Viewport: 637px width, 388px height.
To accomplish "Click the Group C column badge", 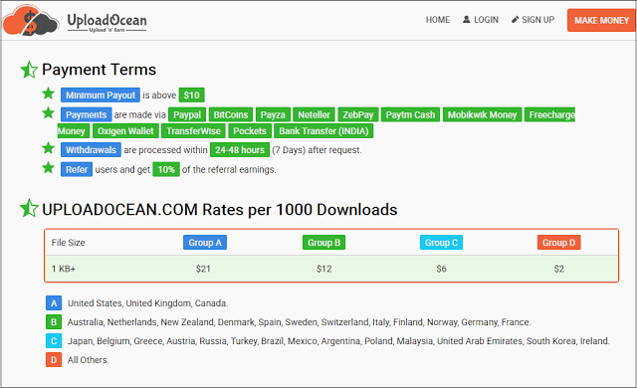I will click(x=441, y=243).
